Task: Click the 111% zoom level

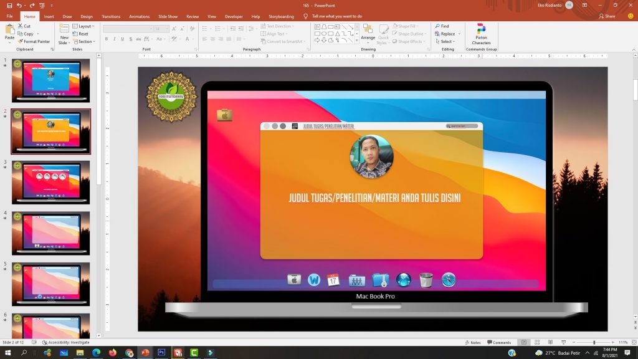Action: coord(623,342)
